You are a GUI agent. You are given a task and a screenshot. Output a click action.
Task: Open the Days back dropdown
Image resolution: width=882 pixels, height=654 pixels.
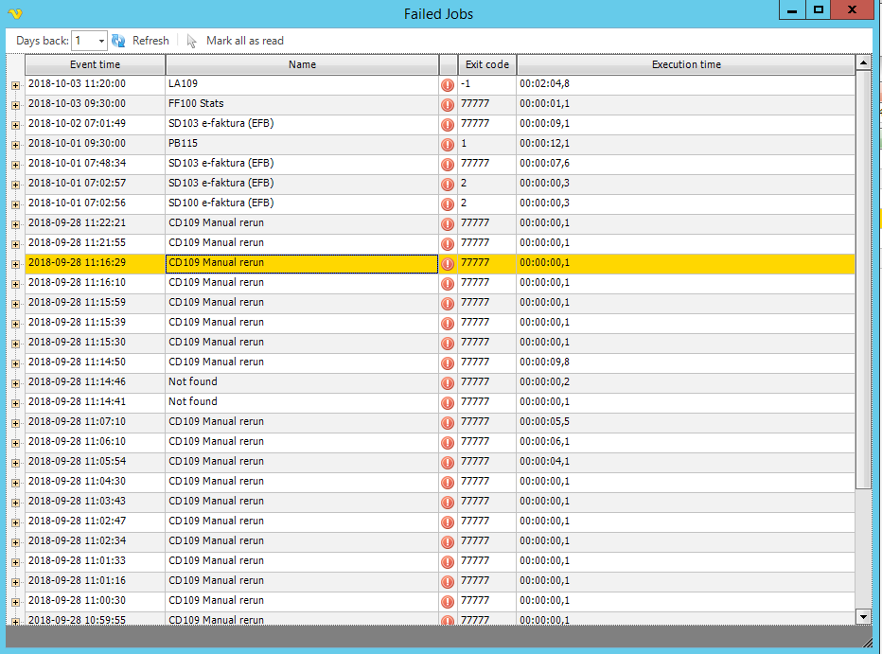click(x=100, y=41)
